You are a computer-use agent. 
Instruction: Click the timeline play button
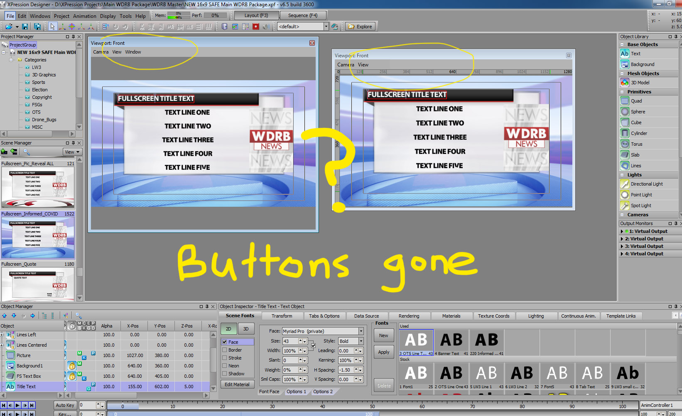(x=17, y=405)
